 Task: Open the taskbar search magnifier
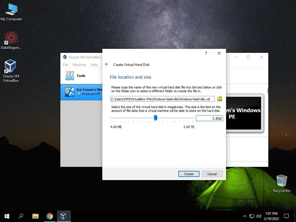coord(21,216)
